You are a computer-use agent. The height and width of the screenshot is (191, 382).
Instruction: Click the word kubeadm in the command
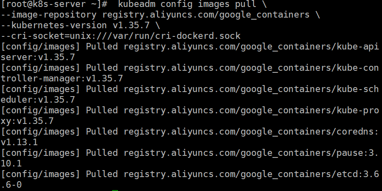pos(137,4)
